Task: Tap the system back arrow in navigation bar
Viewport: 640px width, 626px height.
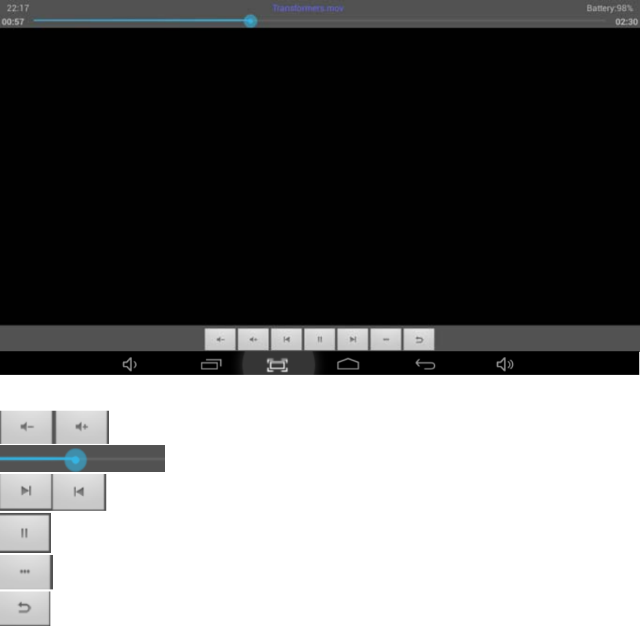Action: [425, 364]
